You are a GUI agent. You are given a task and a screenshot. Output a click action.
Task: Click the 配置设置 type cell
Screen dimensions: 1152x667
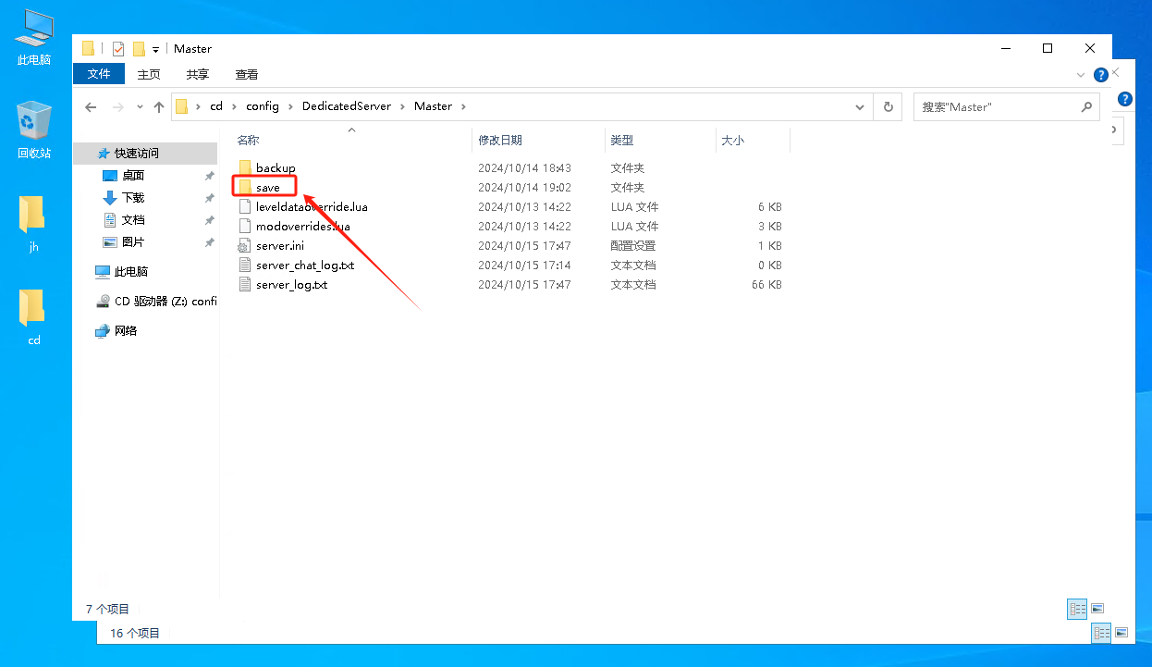pyautogui.click(x=633, y=246)
